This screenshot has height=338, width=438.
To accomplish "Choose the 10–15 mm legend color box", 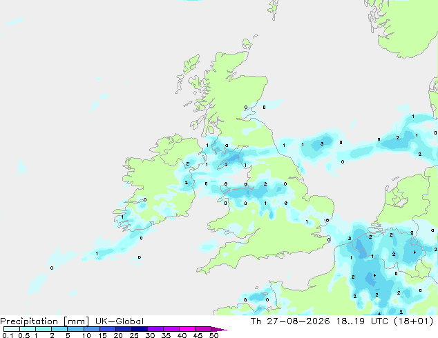I will coord(91,329).
